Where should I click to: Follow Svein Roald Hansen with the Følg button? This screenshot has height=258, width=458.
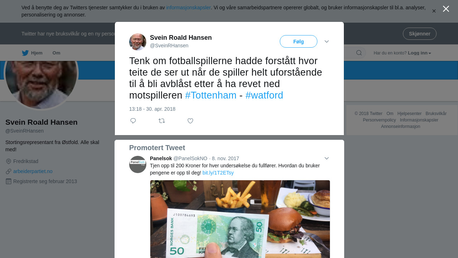[x=298, y=42]
